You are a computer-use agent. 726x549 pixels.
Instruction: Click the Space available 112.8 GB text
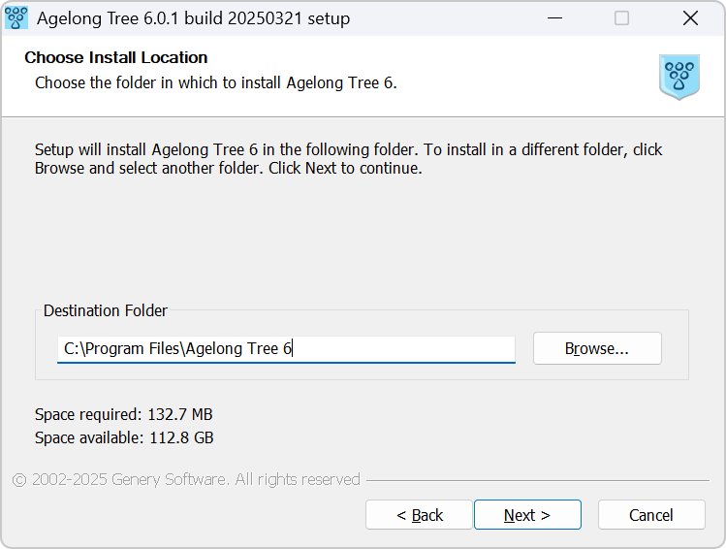pyautogui.click(x=124, y=437)
